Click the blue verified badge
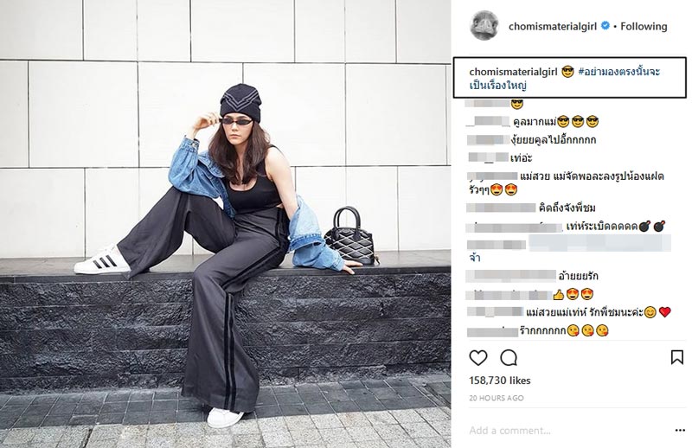This screenshot has height=448, width=692. click(605, 26)
